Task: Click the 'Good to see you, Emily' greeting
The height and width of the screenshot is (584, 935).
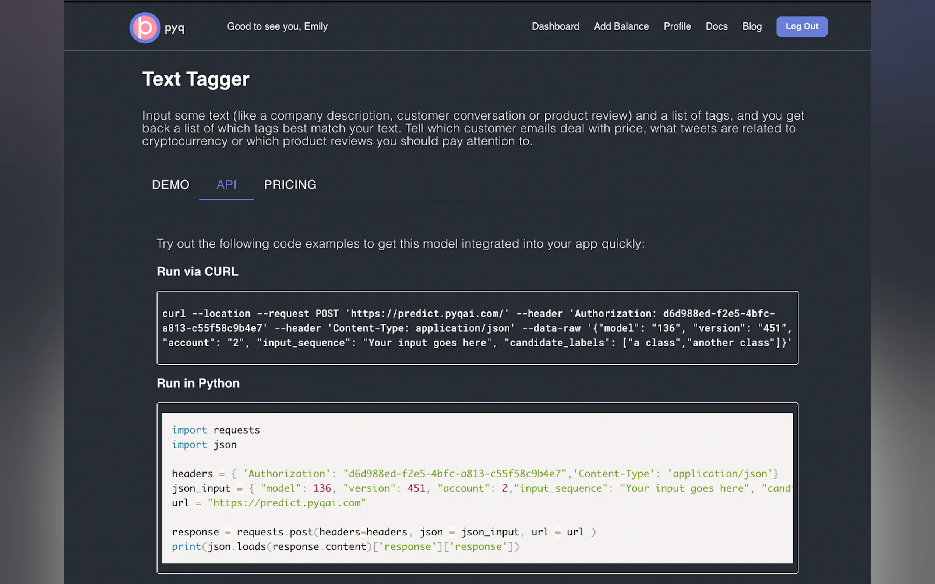Action: pos(277,26)
